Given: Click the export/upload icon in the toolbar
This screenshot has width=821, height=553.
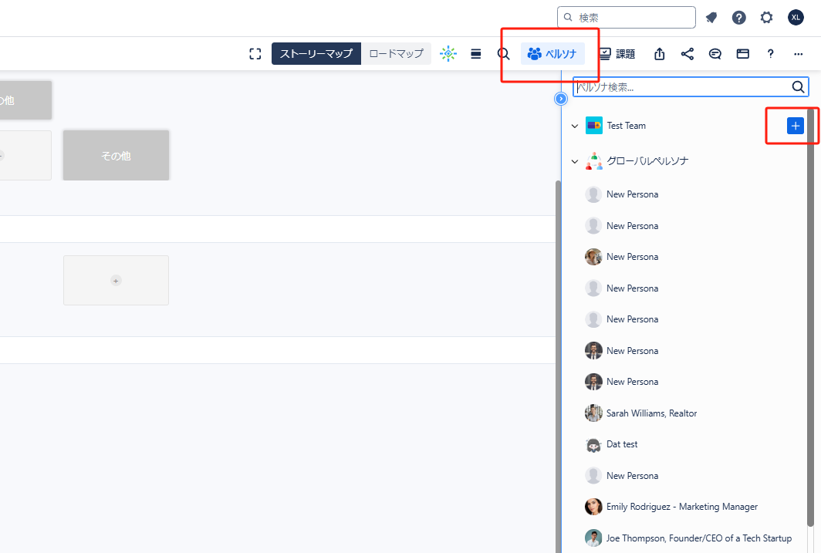Looking at the screenshot, I should [x=659, y=54].
